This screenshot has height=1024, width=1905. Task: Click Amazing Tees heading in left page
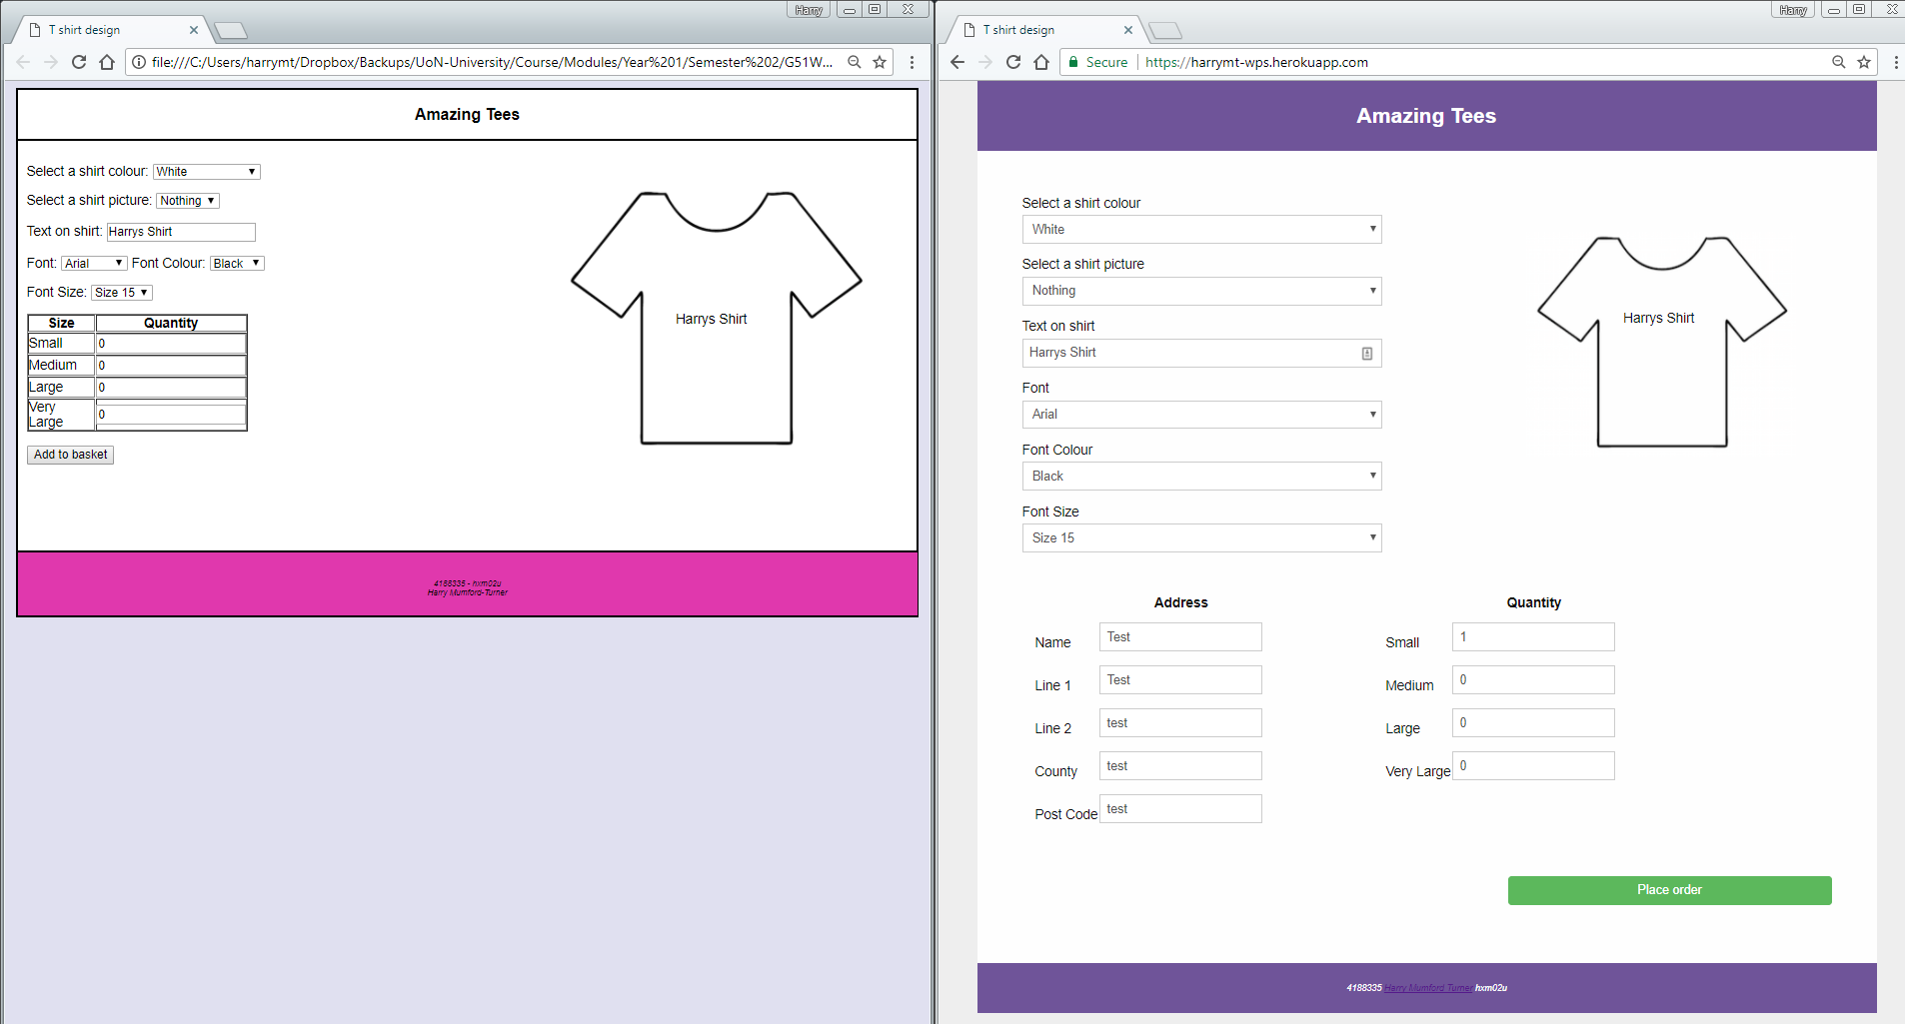point(467,115)
